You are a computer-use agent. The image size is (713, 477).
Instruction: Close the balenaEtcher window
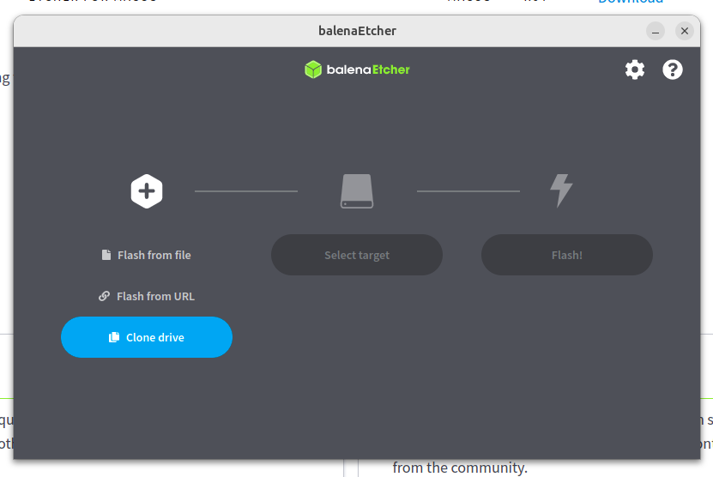point(685,31)
